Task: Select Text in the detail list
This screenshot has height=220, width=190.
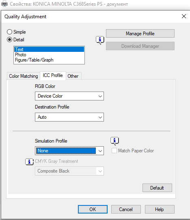Action: [x=49, y=49]
